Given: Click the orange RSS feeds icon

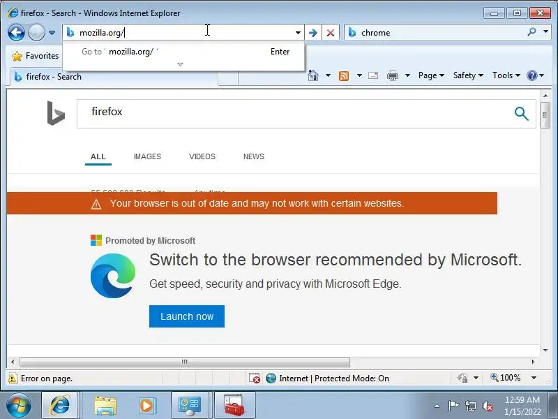Looking at the screenshot, I should point(344,75).
